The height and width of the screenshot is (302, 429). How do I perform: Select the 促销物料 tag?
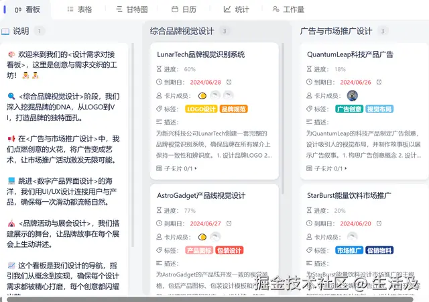pos(379,250)
